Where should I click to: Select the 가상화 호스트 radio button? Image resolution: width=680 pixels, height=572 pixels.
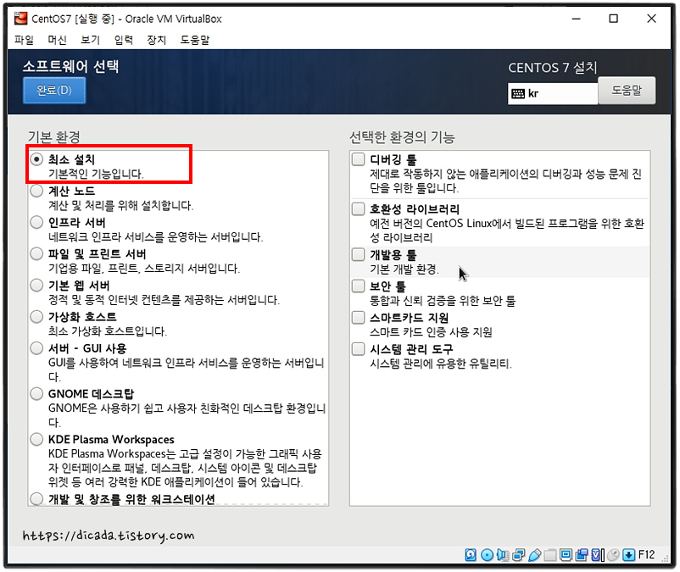pos(36,317)
